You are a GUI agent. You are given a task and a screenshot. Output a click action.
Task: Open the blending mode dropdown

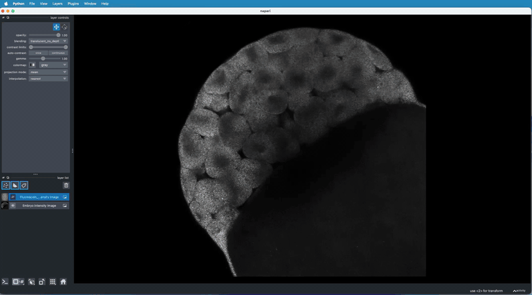[48, 41]
